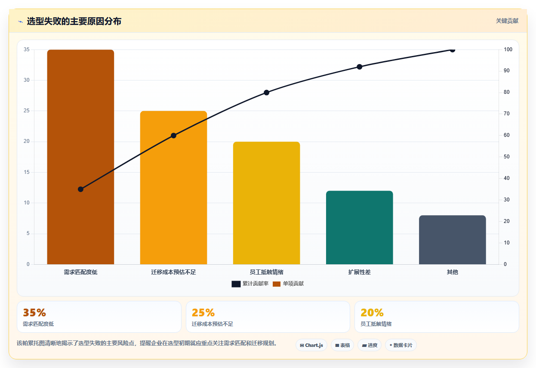536x368 pixels.
Task: Open the 25% 迁移成本预估不足 data card
Action: [268, 317]
